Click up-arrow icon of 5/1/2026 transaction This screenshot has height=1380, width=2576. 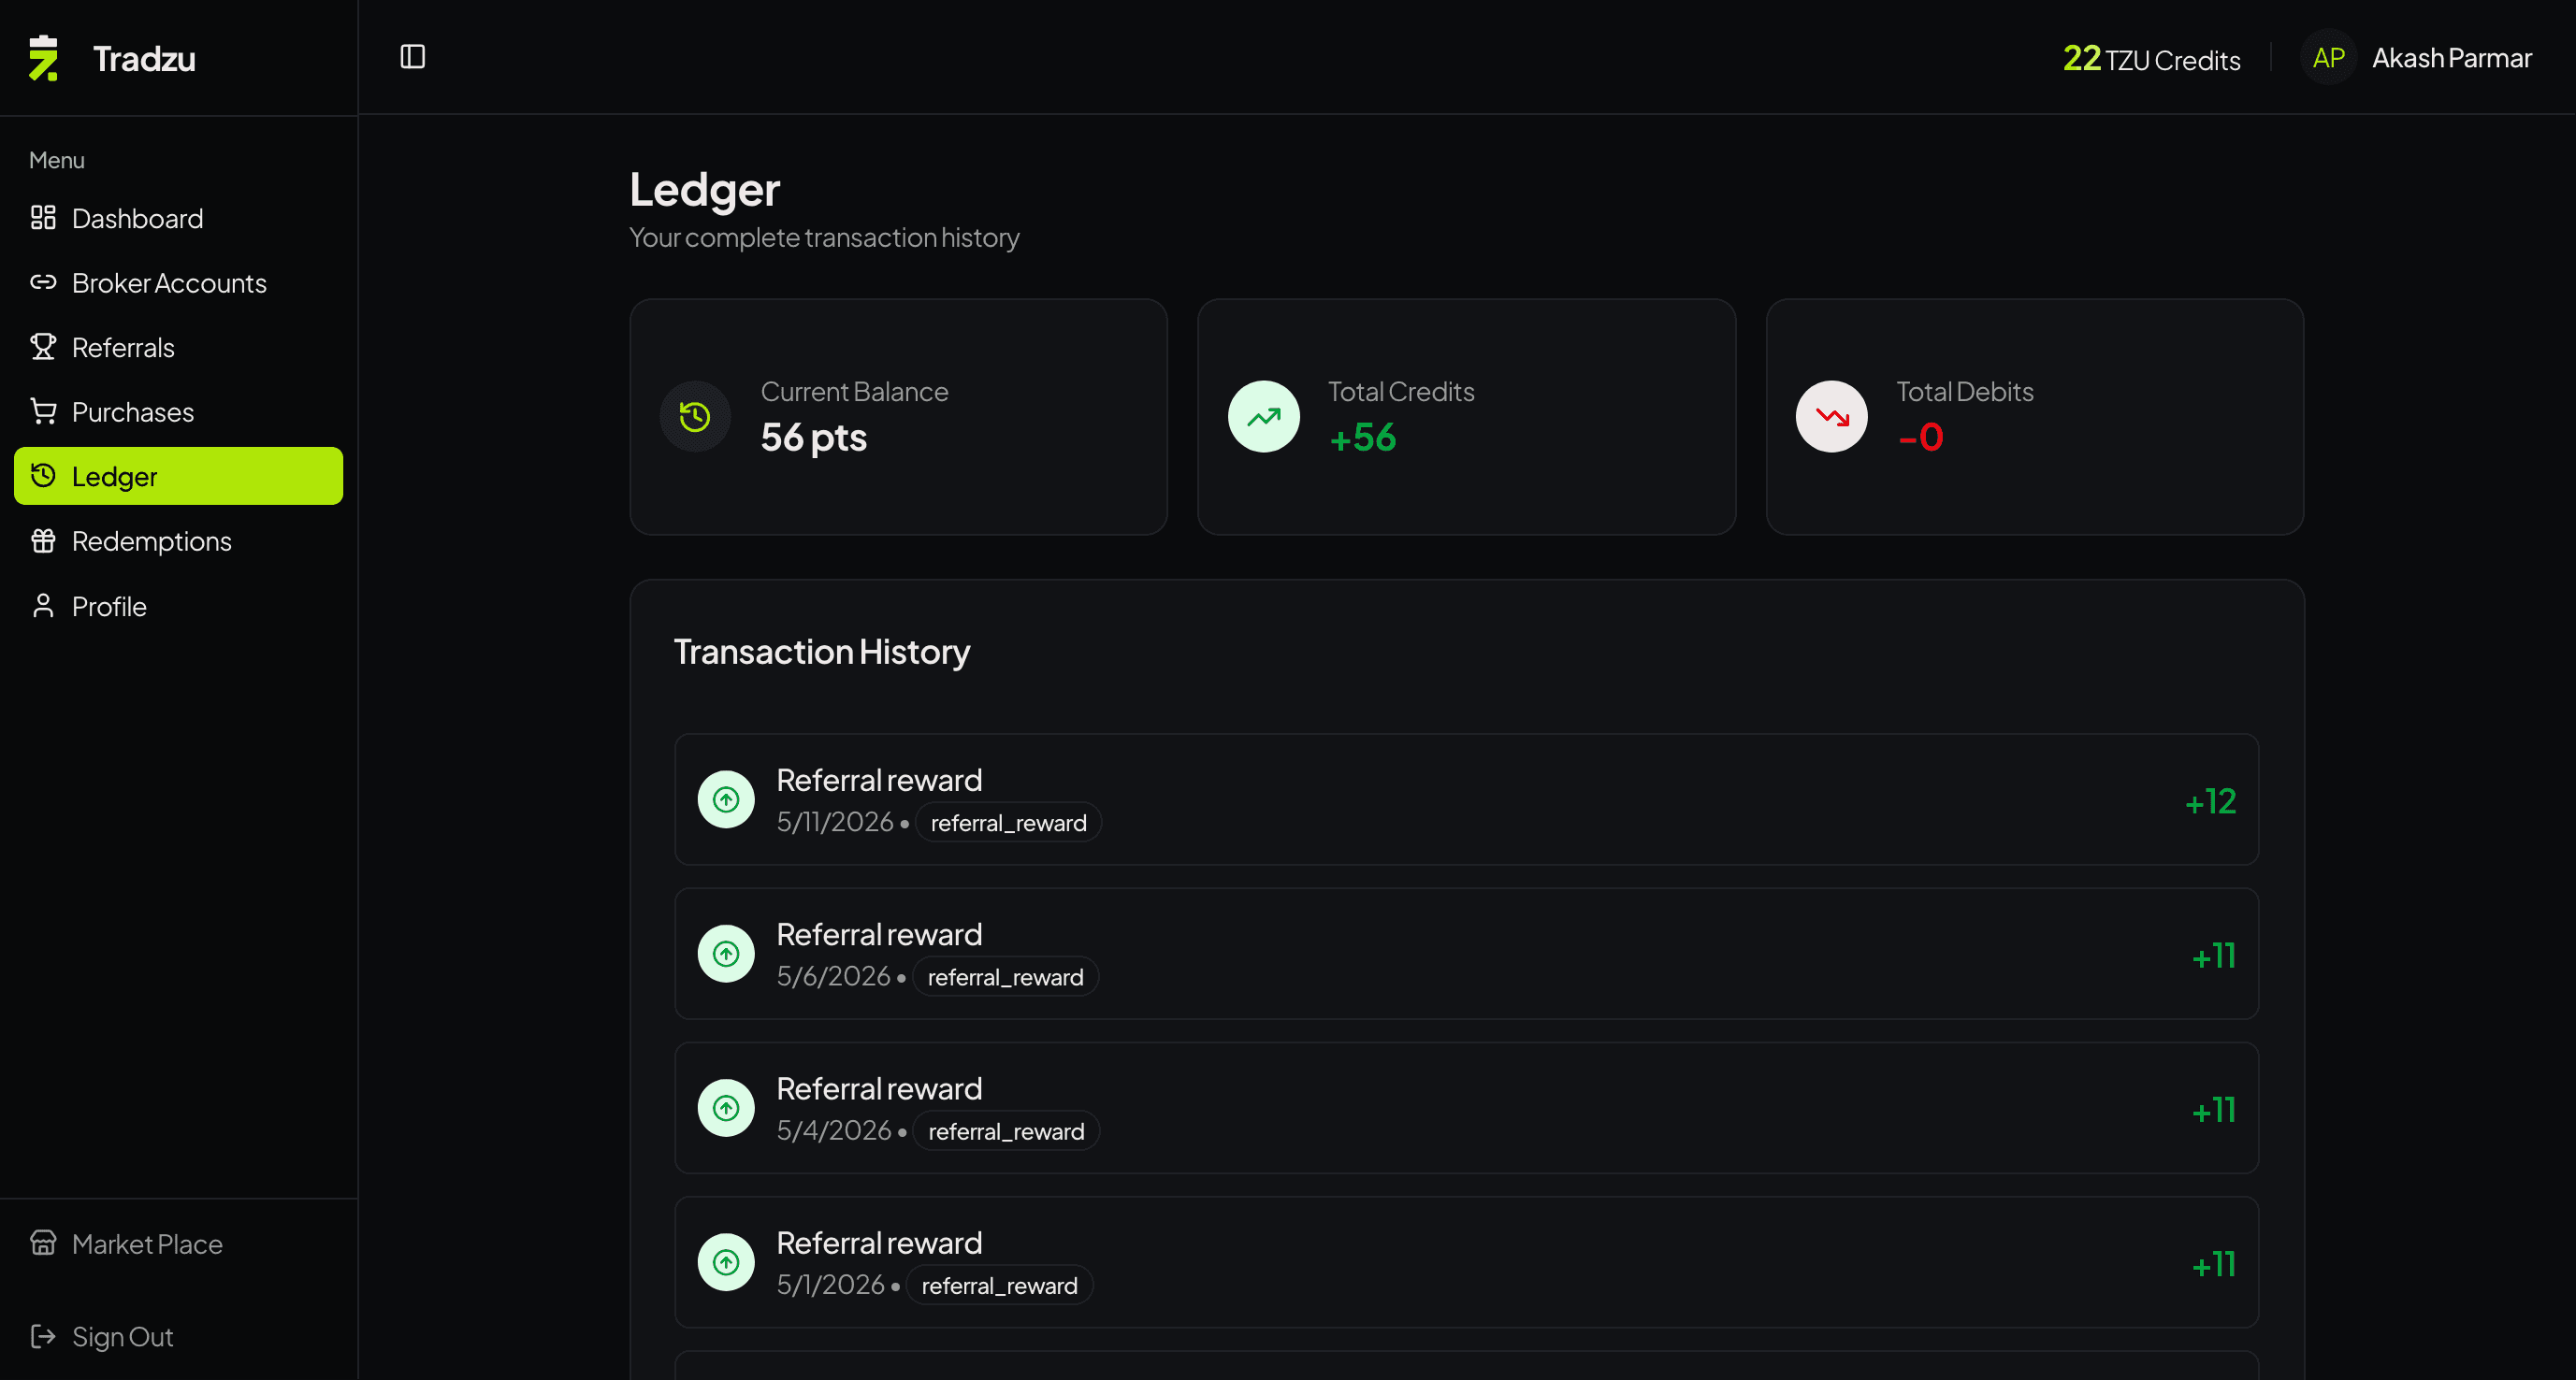tap(726, 1262)
